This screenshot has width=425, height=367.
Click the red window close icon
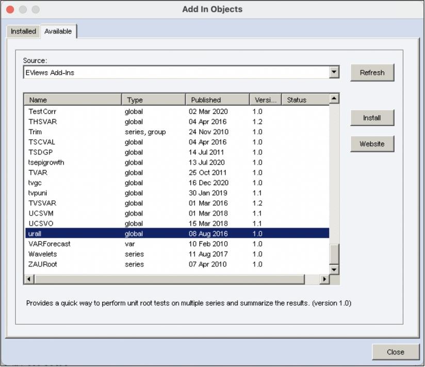[x=10, y=9]
